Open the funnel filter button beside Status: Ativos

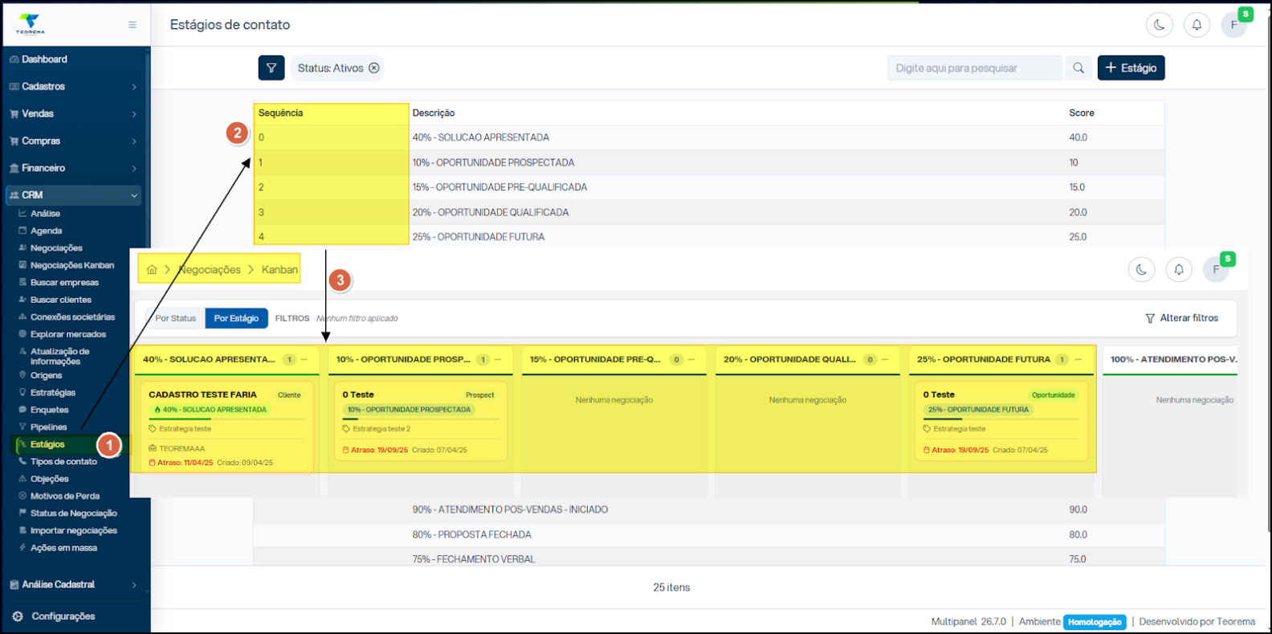271,68
